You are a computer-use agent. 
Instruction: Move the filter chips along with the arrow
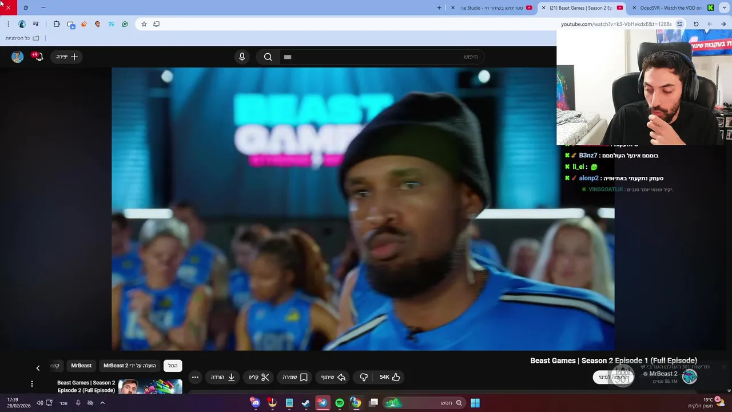(x=38, y=368)
